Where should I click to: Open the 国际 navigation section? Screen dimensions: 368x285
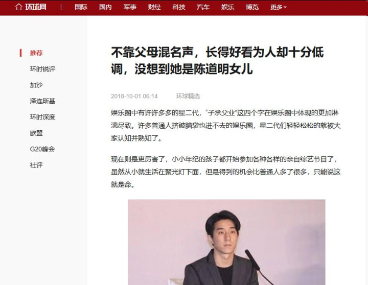click(81, 7)
